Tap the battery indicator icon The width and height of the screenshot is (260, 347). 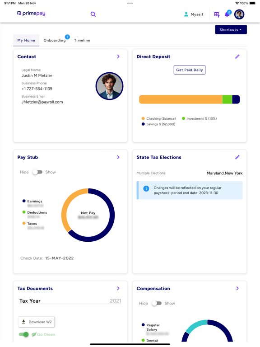pyautogui.click(x=252, y=3)
